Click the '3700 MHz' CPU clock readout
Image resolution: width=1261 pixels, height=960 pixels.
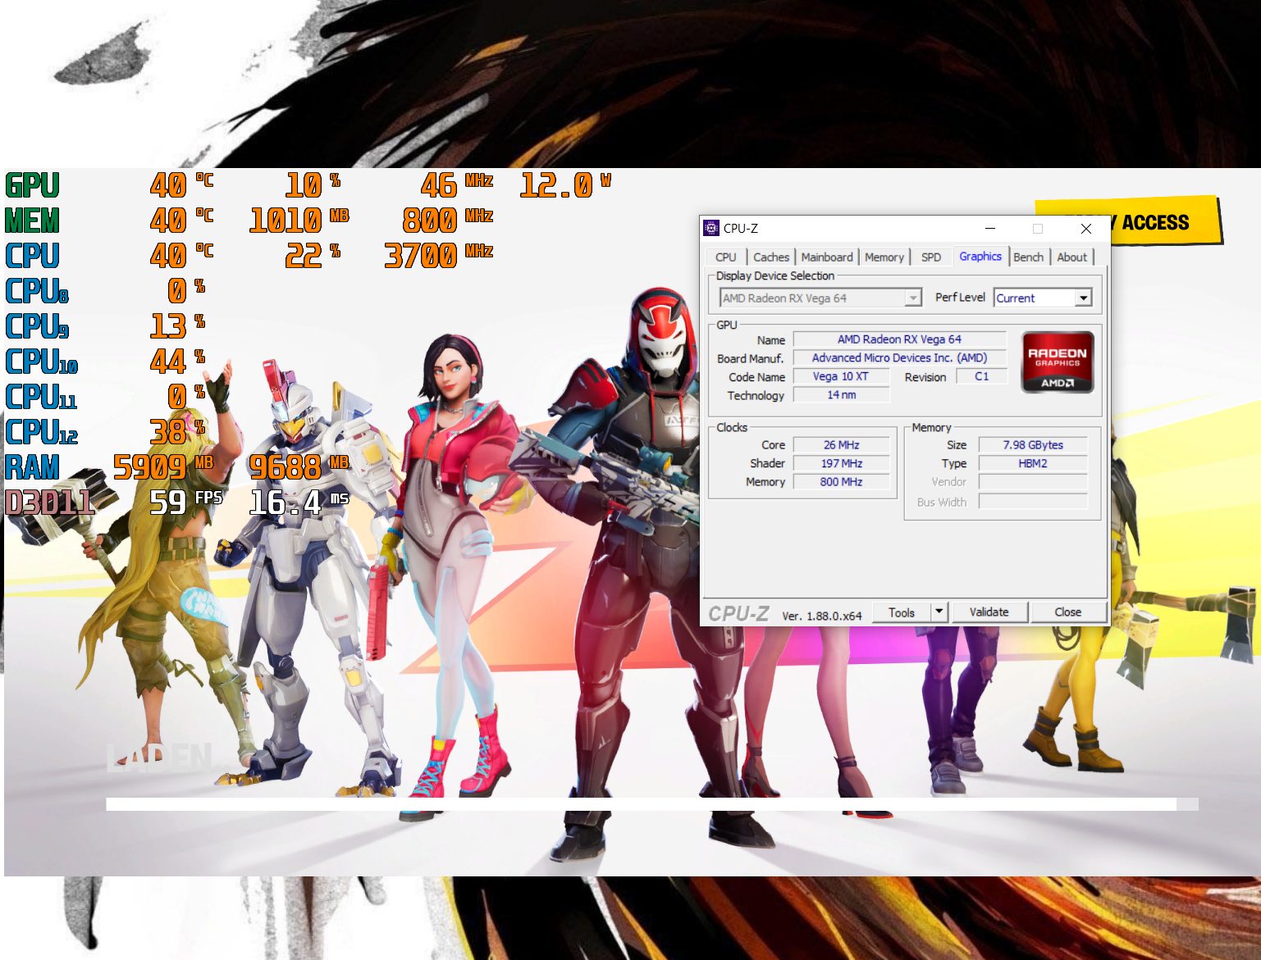[439, 256]
